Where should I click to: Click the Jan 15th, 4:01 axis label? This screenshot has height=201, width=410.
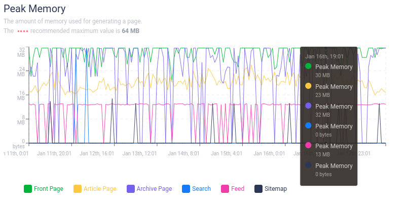coord(227,153)
